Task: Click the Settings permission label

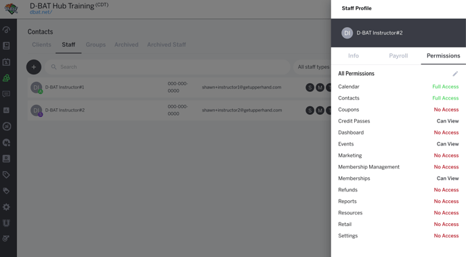Action: coord(347,236)
